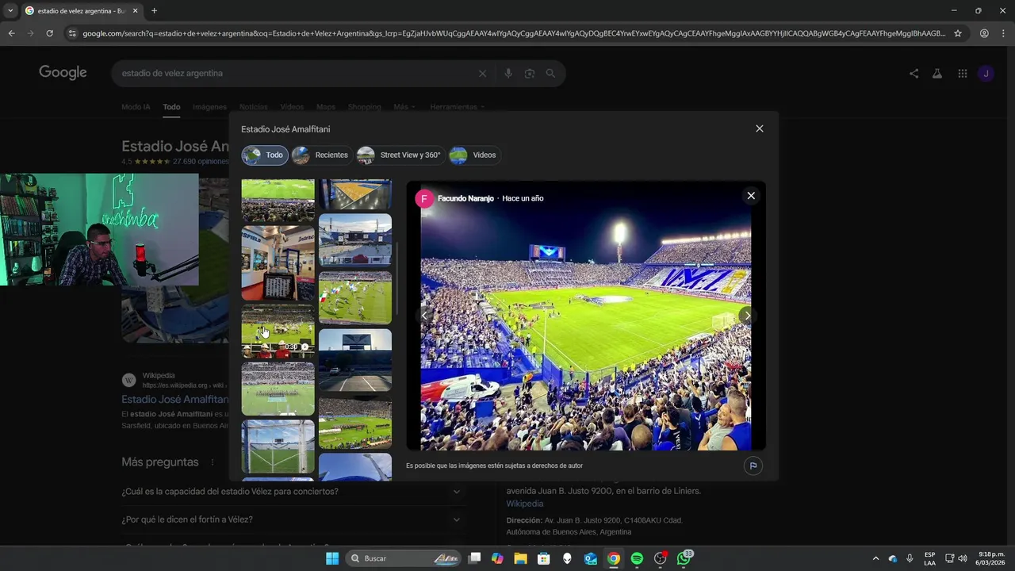
Task: View site information icon in address bar
Action: 72,33
